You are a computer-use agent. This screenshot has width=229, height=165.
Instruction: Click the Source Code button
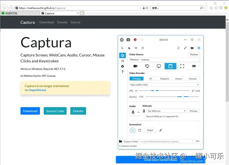coord(55,111)
